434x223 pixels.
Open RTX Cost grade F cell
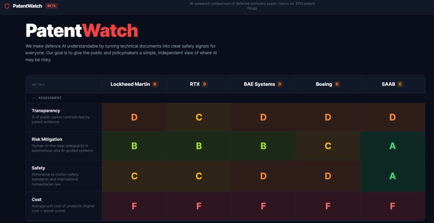[x=199, y=206]
